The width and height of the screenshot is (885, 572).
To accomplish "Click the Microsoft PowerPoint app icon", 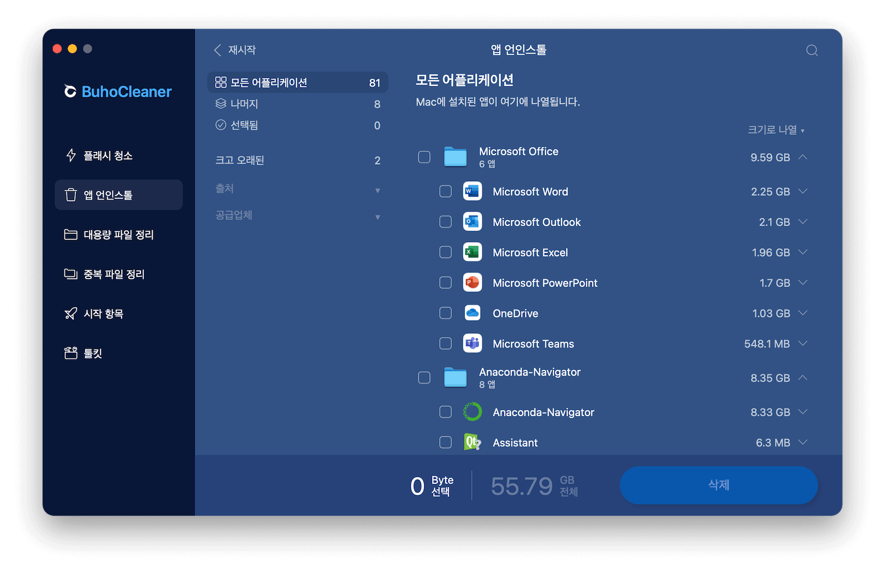I will coord(472,282).
